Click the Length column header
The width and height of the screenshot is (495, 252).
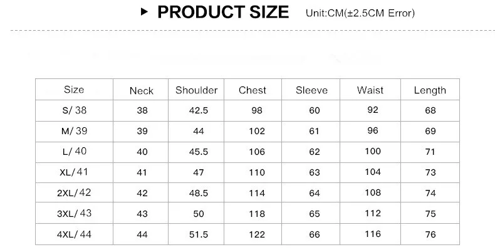(430, 91)
